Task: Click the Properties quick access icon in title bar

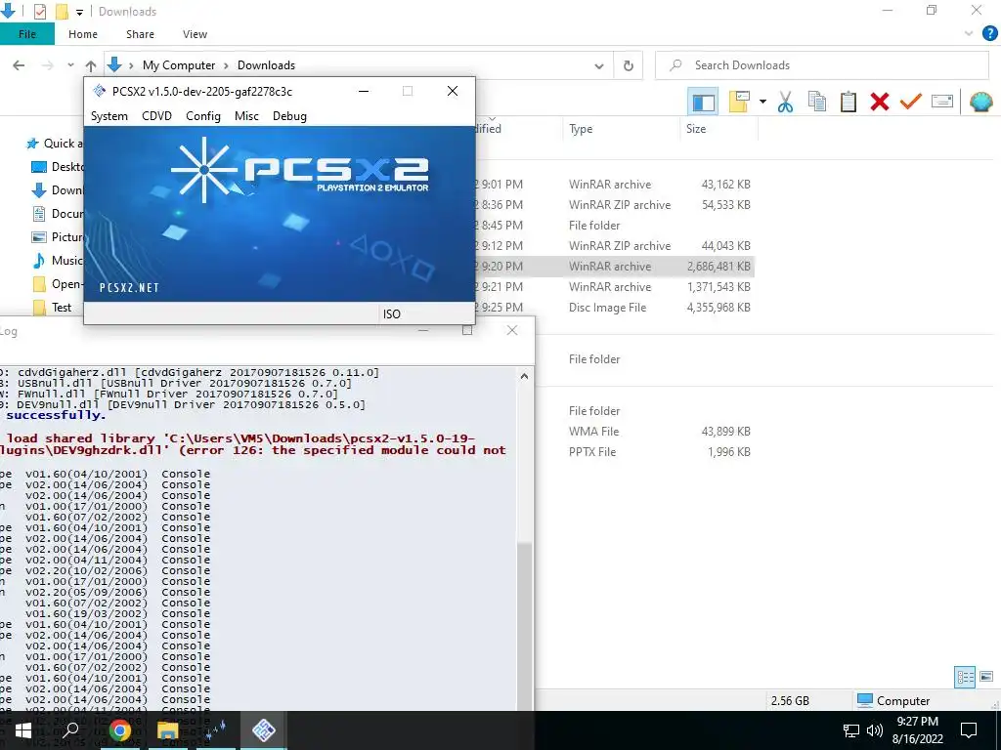Action: (x=39, y=11)
